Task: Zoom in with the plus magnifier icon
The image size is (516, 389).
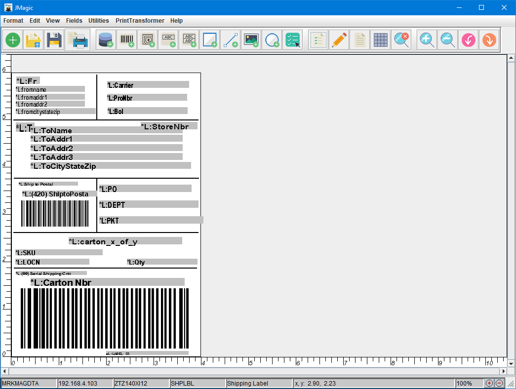Action: [x=427, y=40]
